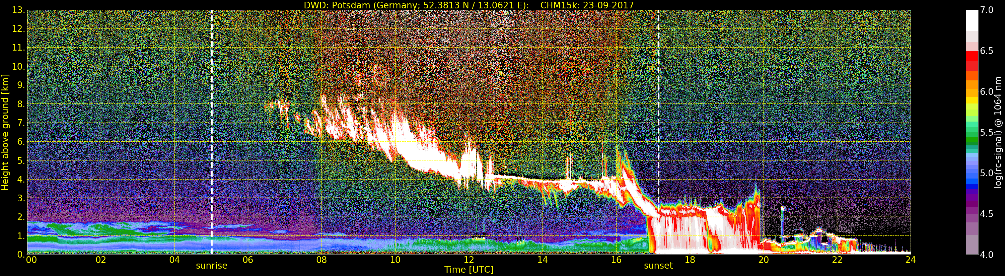The image size is (1005, 276).
Task: Click the "00" time axis tick label
Action: coord(31,260)
